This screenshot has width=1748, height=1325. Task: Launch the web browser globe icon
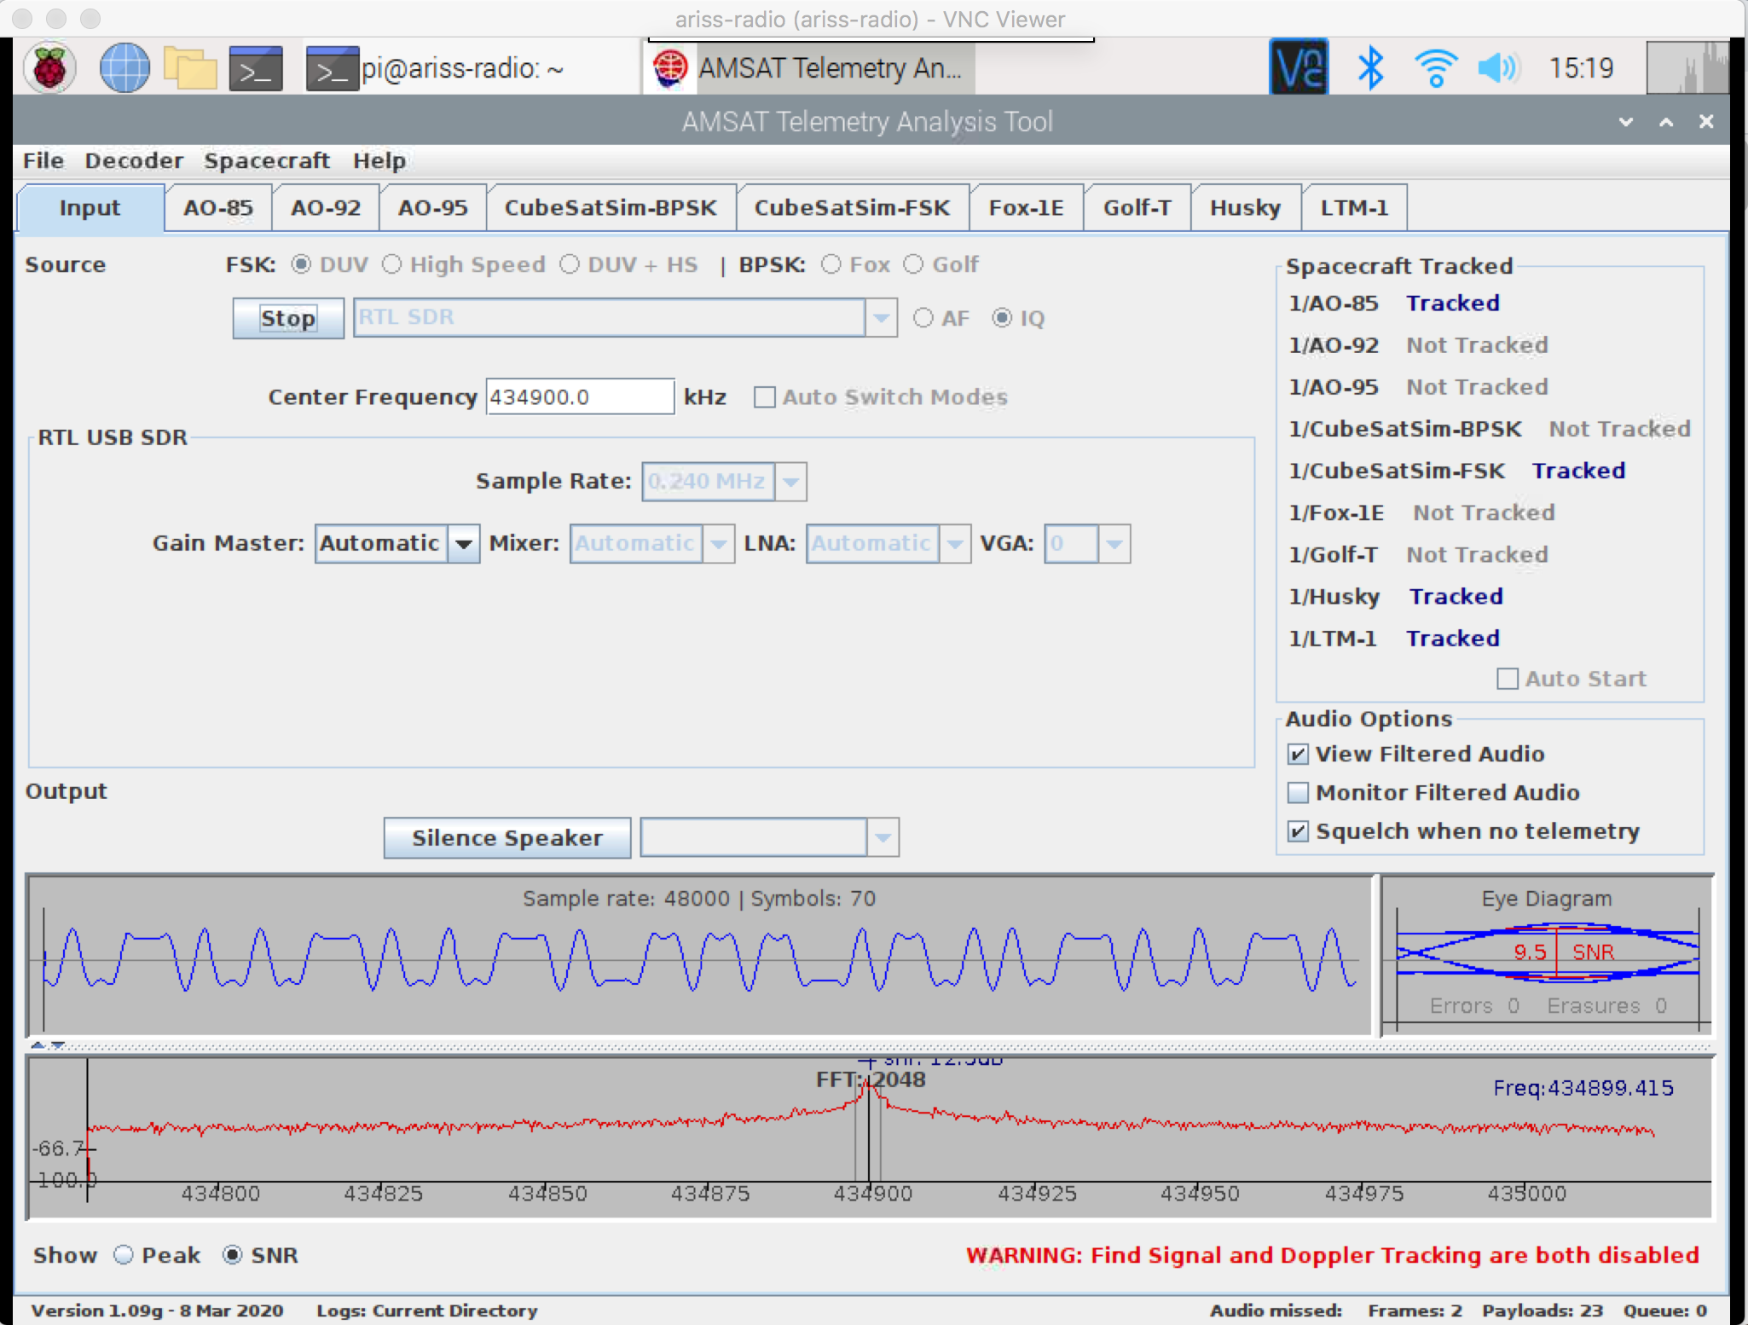[124, 67]
